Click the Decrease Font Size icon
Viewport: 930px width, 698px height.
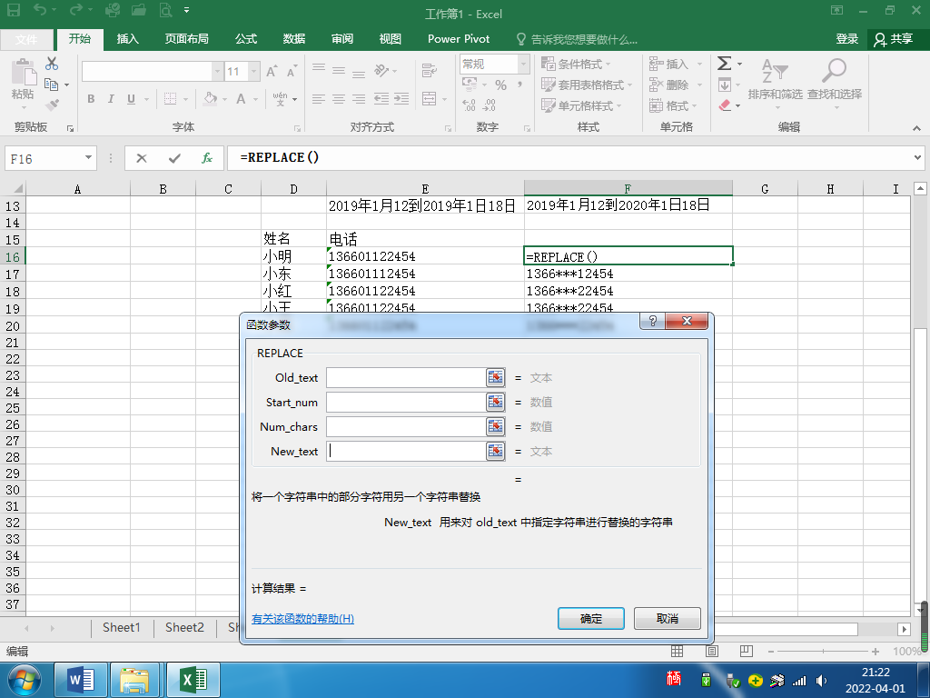(x=292, y=72)
